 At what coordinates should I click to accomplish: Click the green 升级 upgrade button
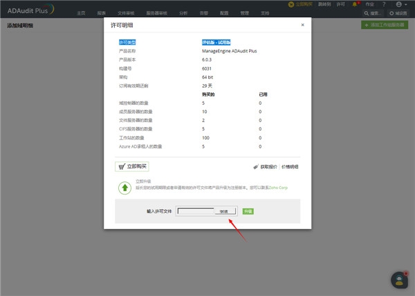(248, 211)
